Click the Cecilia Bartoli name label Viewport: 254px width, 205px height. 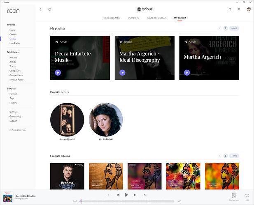(x=106, y=139)
